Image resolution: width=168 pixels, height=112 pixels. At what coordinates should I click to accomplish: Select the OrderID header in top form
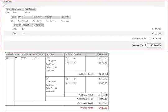(x=17, y=25)
